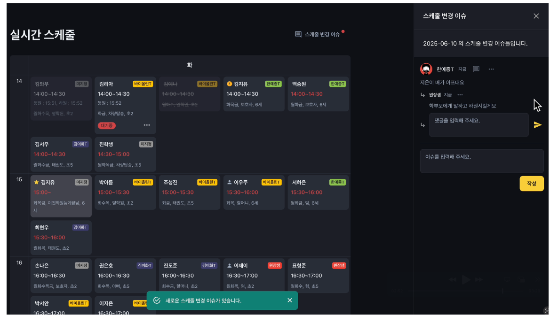
Task: Click the 김이화T tag on 김서우's card
Action: click(80, 144)
